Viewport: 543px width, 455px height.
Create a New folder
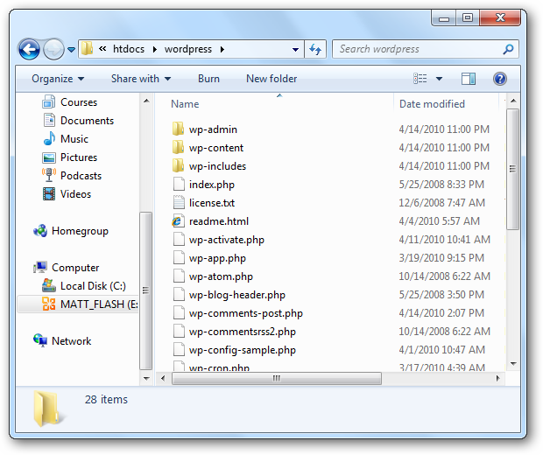click(x=271, y=79)
